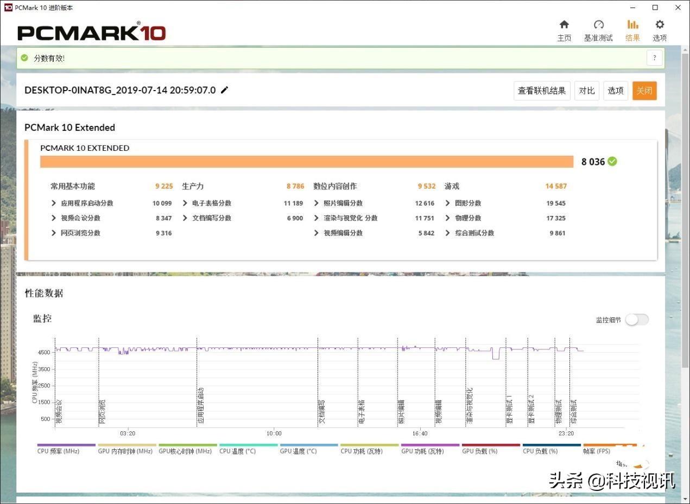690x504 pixels.
Task: Click the overall score 8 036
Action: 593,162
